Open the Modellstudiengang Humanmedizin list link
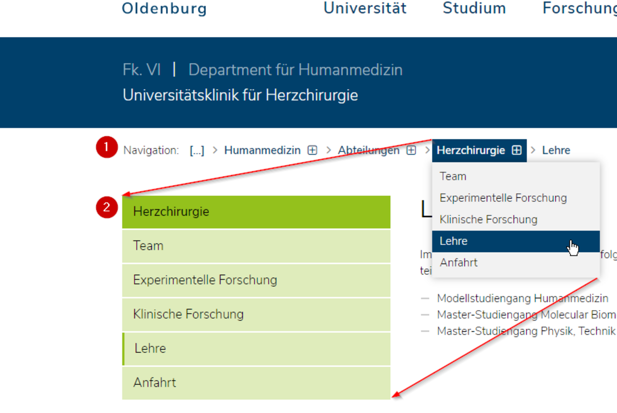617x413 pixels. tap(522, 298)
